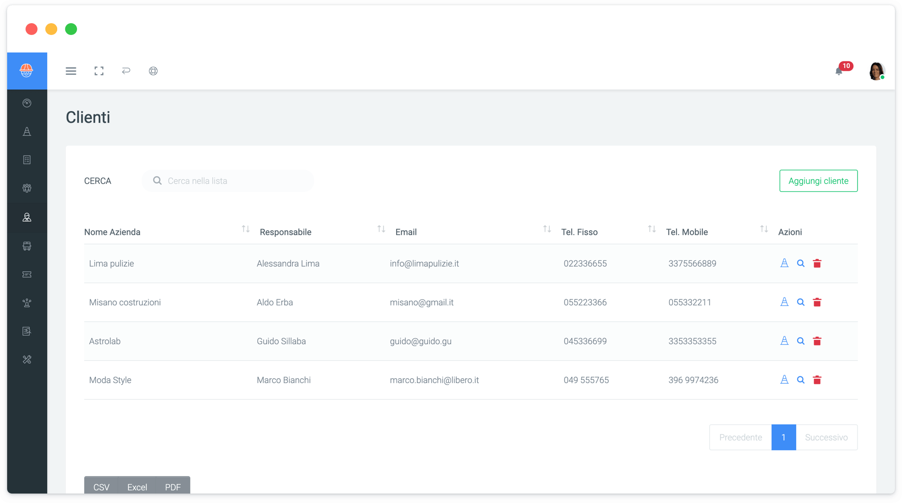Viewport: 902px width, 503px height.
Task: Sort by Email column arrows
Action: (x=547, y=229)
